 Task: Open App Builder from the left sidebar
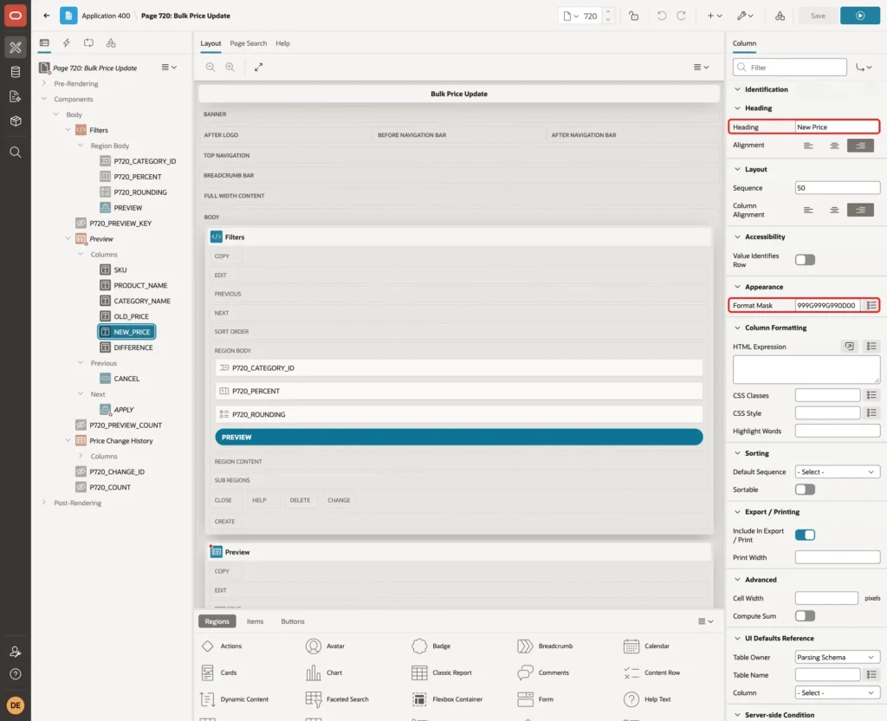coord(16,48)
